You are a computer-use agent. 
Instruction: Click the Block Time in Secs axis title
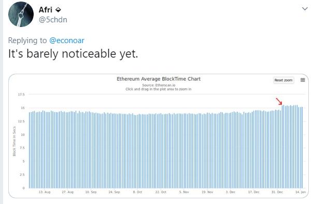(14, 141)
